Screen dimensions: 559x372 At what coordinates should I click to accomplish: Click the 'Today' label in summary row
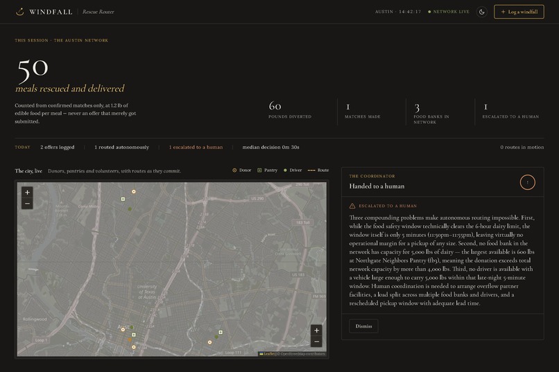pyautogui.click(x=22, y=147)
